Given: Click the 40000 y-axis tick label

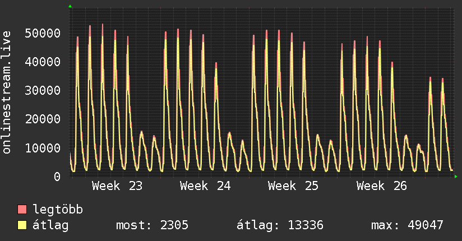Looking at the screenshot, I should click(43, 62).
